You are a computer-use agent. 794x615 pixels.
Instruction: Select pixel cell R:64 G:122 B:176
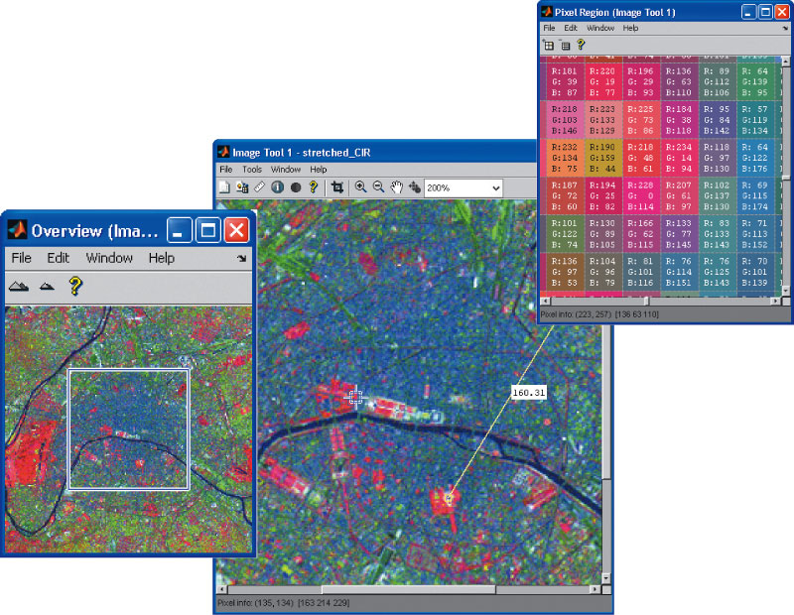click(755, 158)
